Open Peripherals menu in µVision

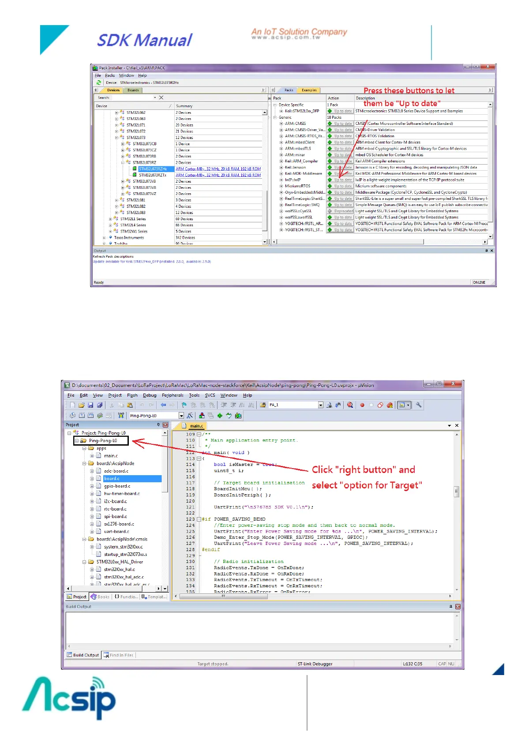[172, 395]
